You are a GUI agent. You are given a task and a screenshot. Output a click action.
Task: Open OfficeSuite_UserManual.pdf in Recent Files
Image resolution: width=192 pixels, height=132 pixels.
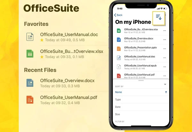[x=68, y=97]
